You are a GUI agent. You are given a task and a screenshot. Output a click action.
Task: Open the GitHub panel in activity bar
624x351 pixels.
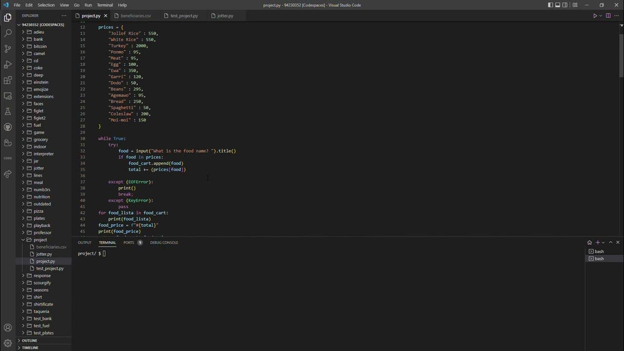coord(8,127)
